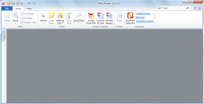
Task: Click Convert To Text
Action: tap(100, 18)
